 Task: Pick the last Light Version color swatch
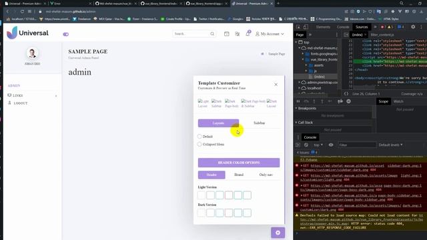(x=248, y=195)
